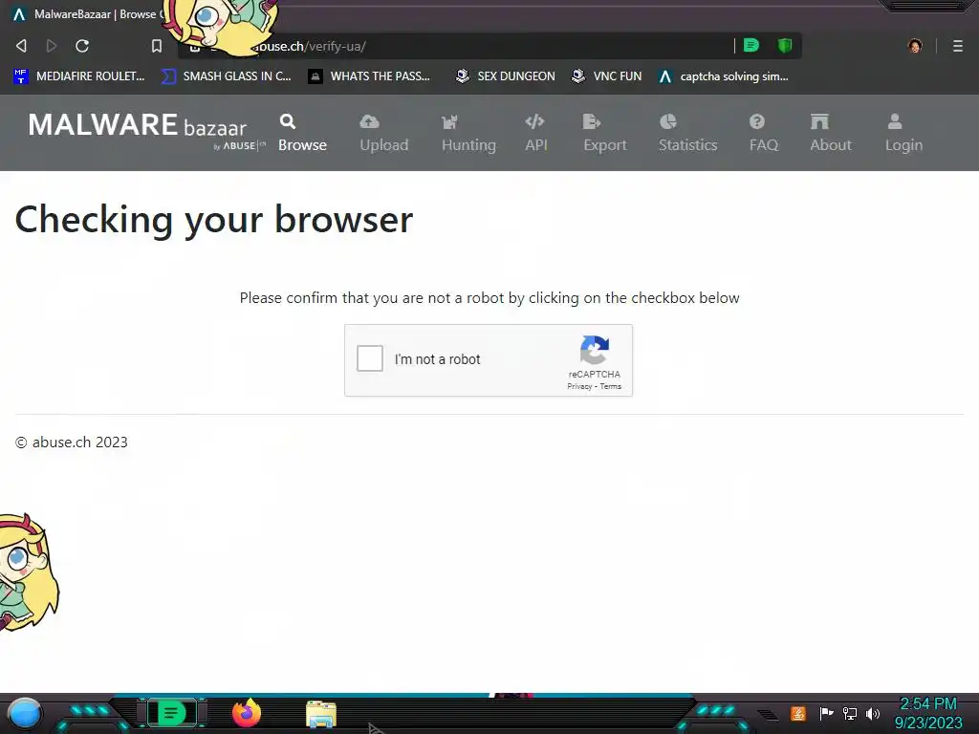The image size is (979, 734).
Task: Open the profile avatar menu
Action: (915, 46)
